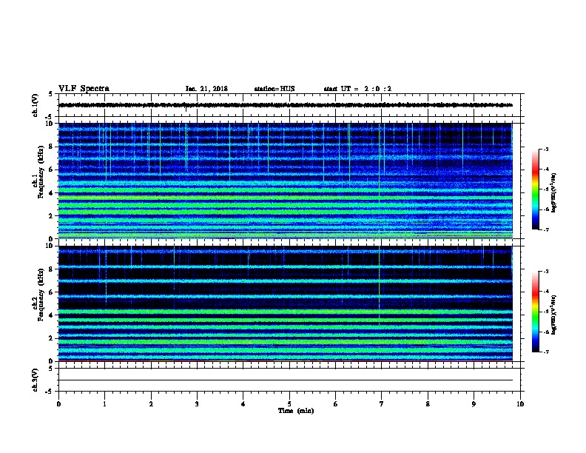
Task: Click the "4" kHz tick on ch.2 frequency axis
Action: coord(51,315)
